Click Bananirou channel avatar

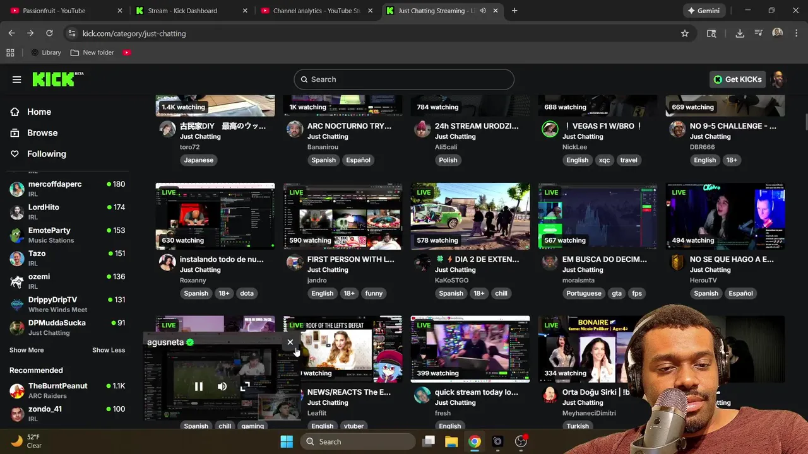pyautogui.click(x=295, y=129)
